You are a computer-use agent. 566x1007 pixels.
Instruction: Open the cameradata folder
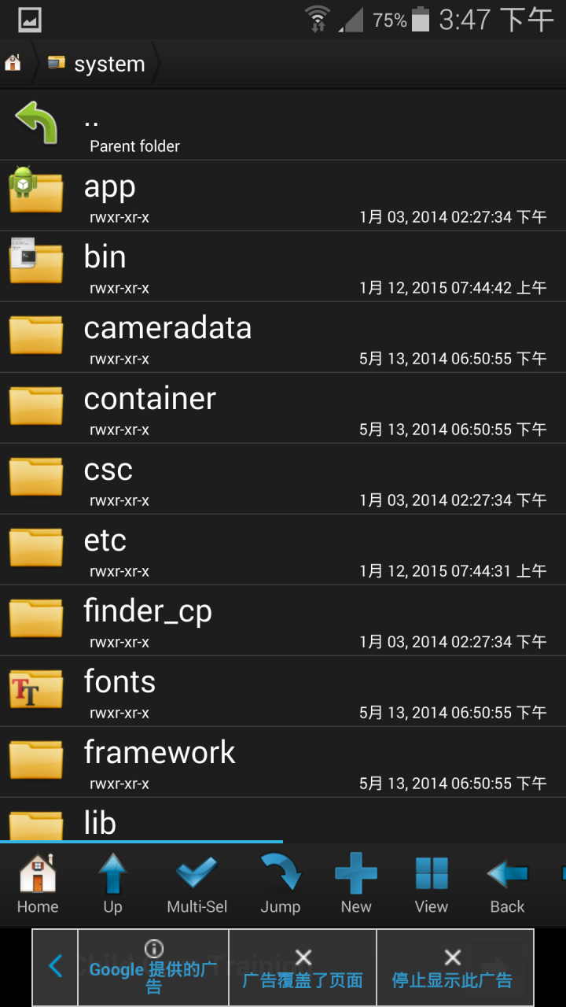click(x=283, y=337)
